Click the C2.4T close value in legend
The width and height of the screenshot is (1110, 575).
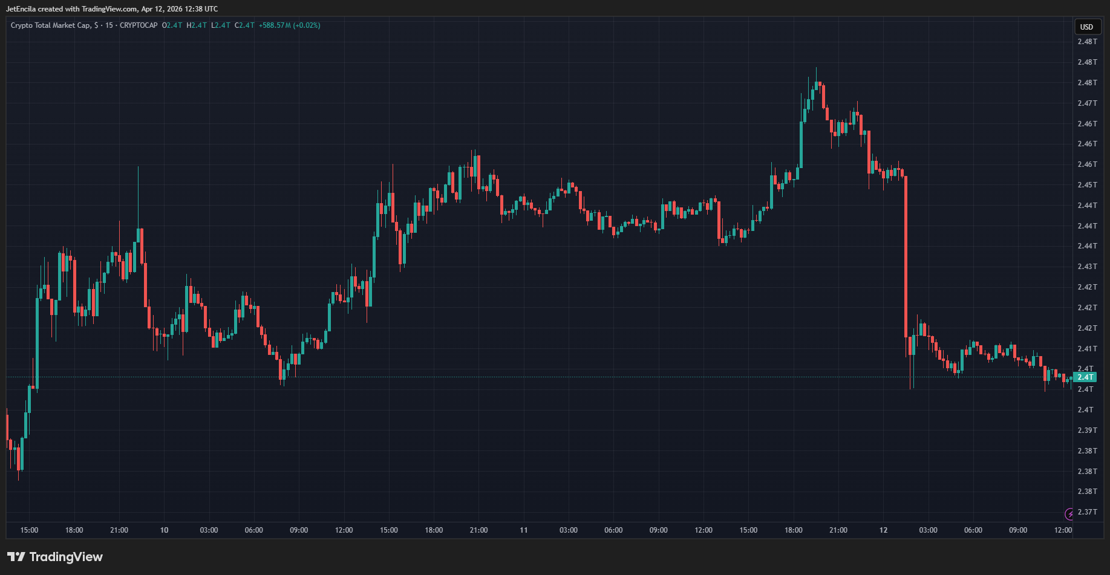244,25
